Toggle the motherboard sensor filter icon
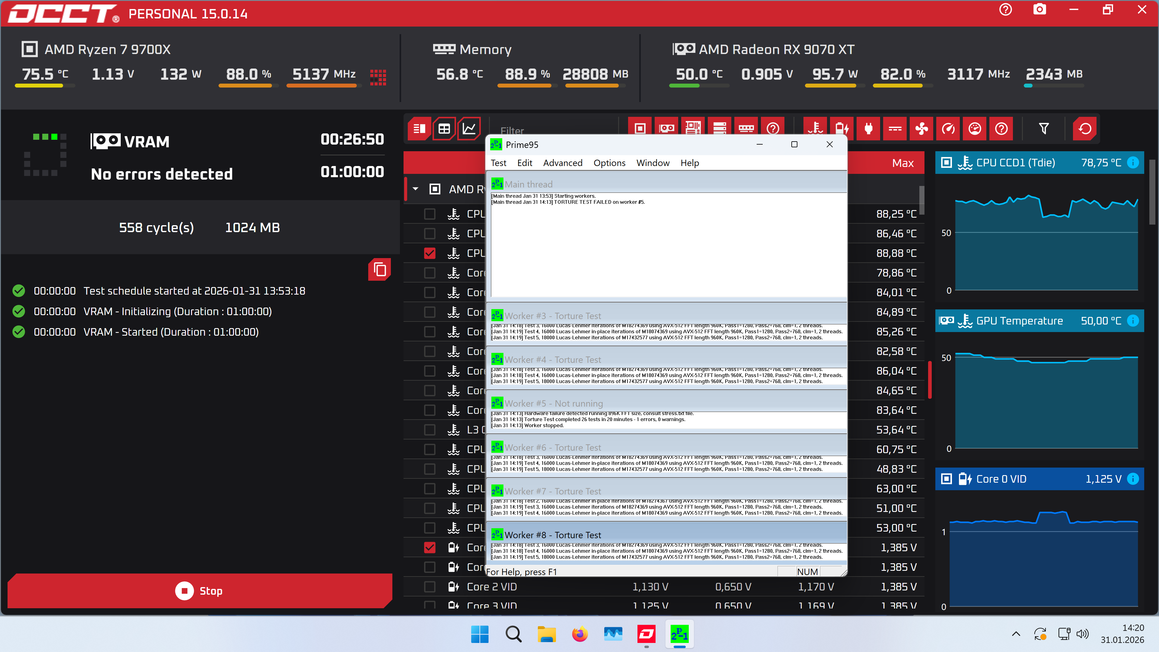The height and width of the screenshot is (652, 1159). point(693,129)
